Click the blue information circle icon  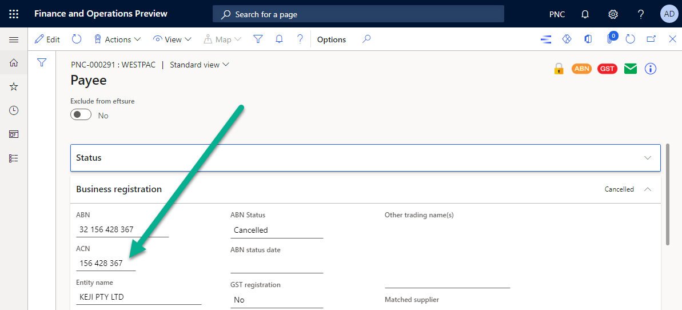[x=651, y=69]
